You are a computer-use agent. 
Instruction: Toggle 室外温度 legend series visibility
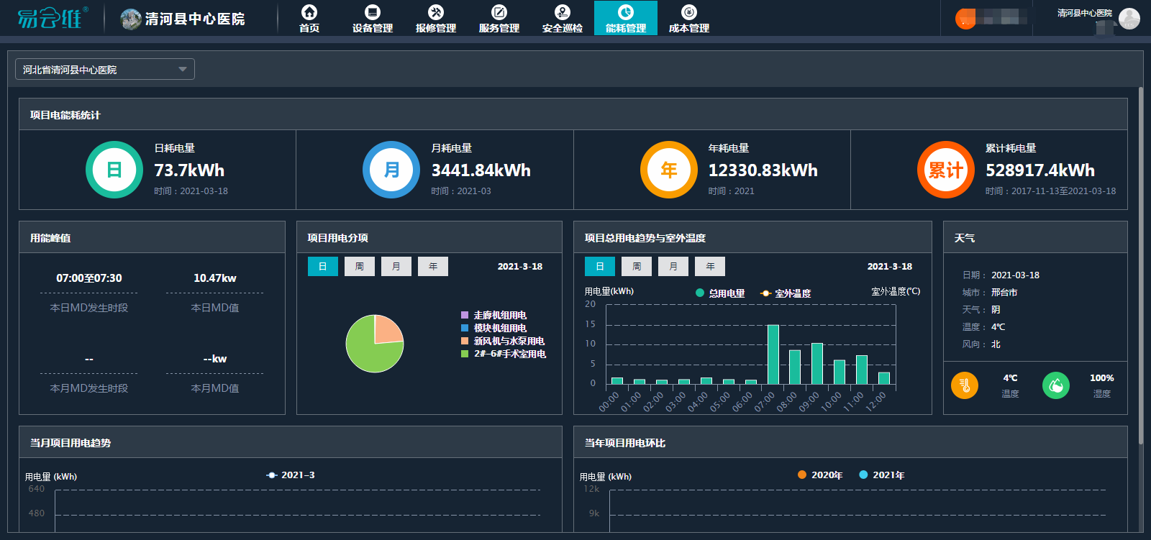point(786,293)
